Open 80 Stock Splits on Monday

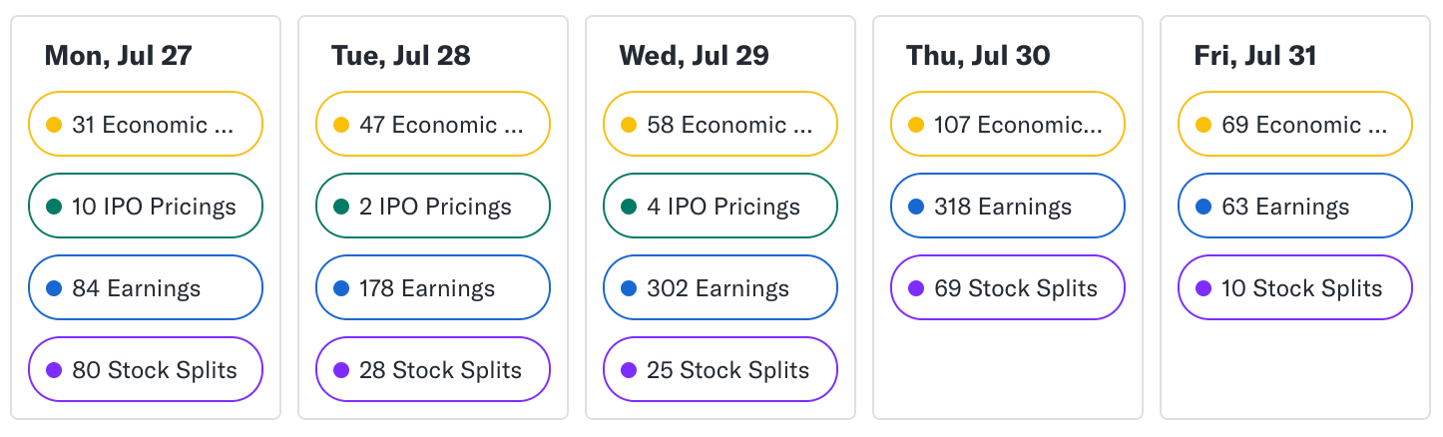(x=146, y=369)
